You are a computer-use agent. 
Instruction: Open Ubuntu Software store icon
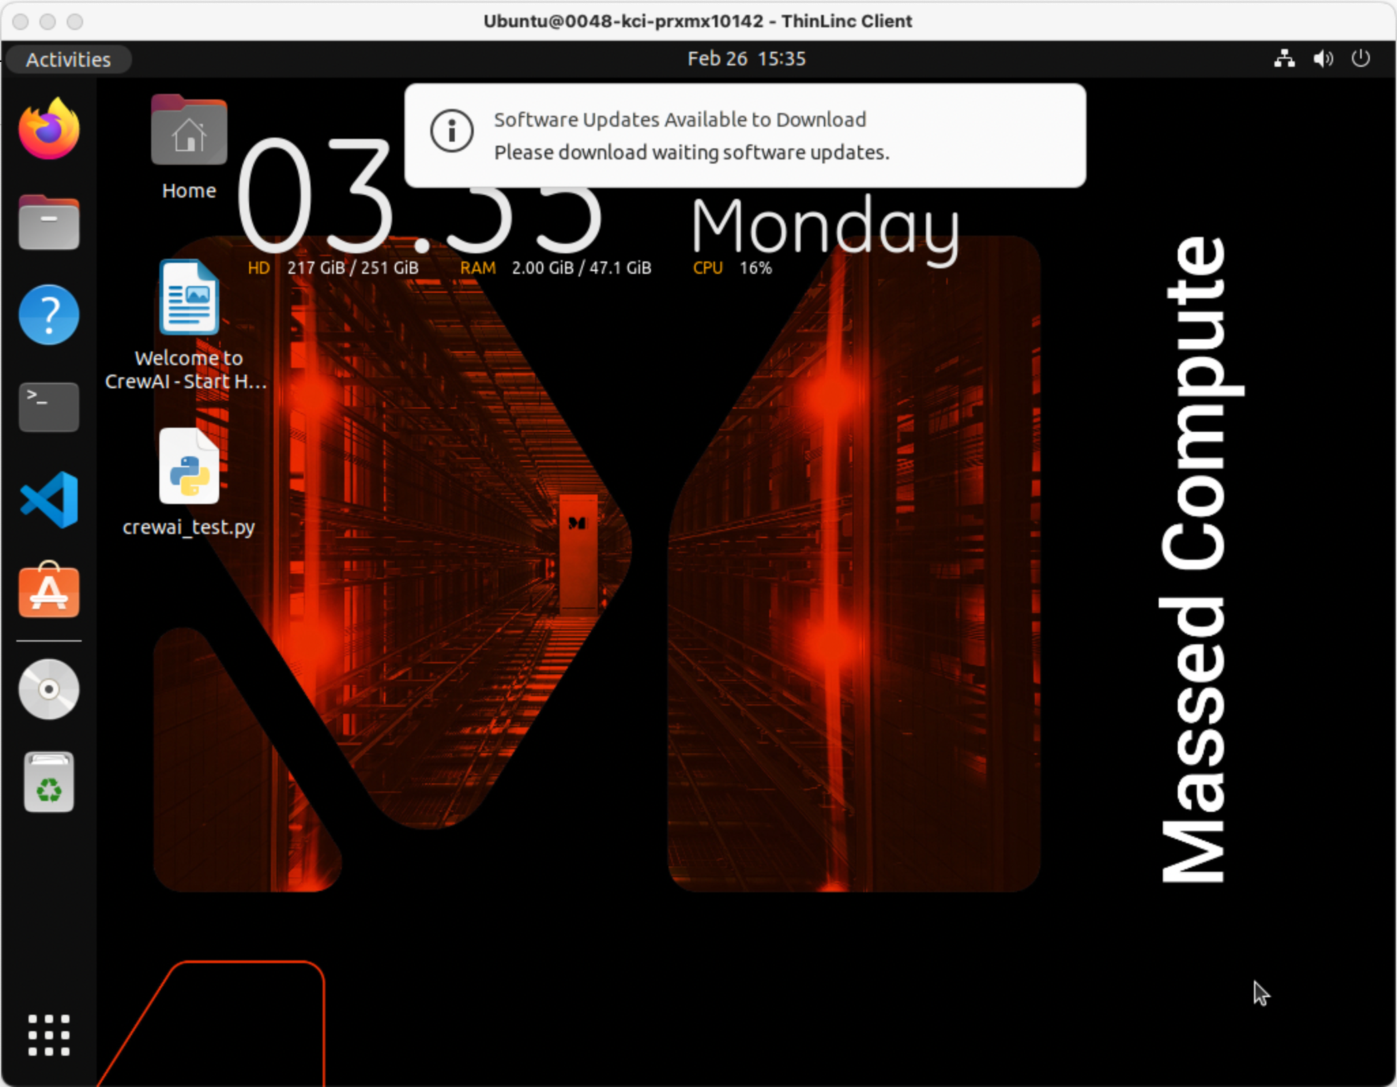pos(49,590)
